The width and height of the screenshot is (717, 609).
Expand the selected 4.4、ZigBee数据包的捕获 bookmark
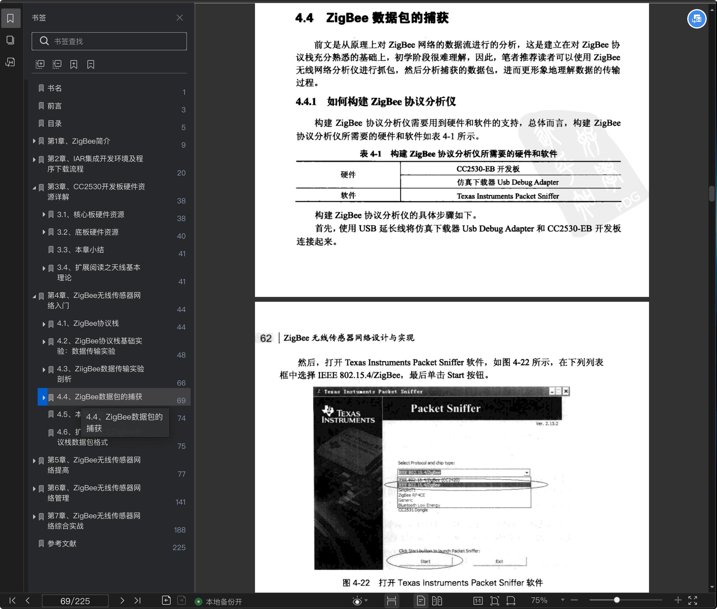[43, 397]
